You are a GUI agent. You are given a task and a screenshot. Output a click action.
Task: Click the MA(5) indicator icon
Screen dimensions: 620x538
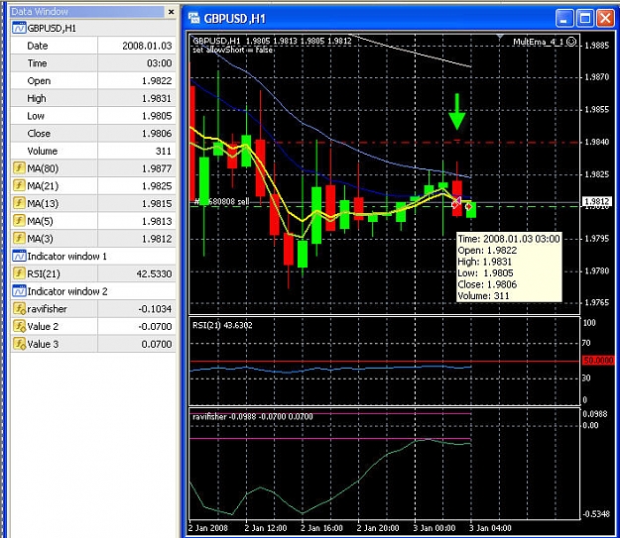19,221
